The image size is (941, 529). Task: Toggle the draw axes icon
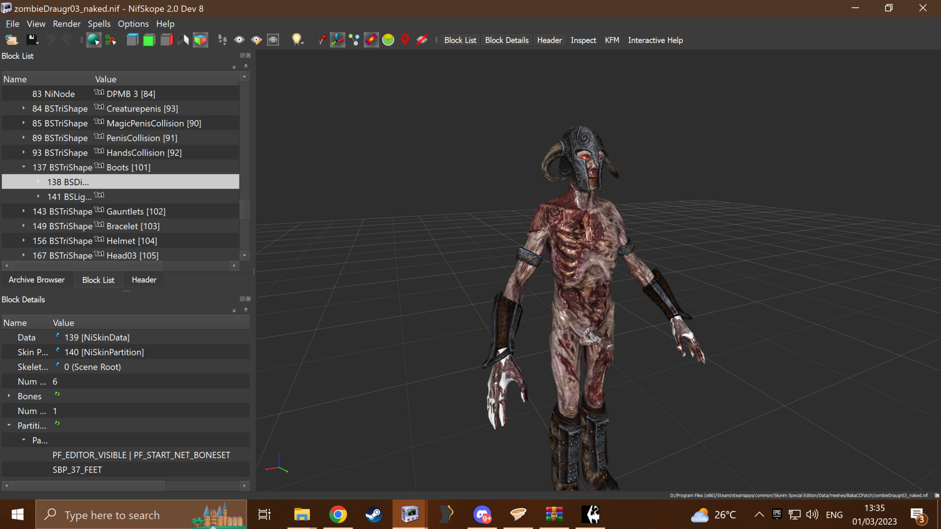[338, 40]
